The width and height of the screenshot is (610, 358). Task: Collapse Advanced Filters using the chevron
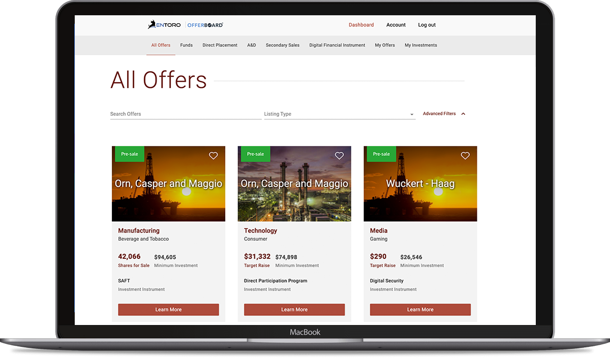(463, 114)
